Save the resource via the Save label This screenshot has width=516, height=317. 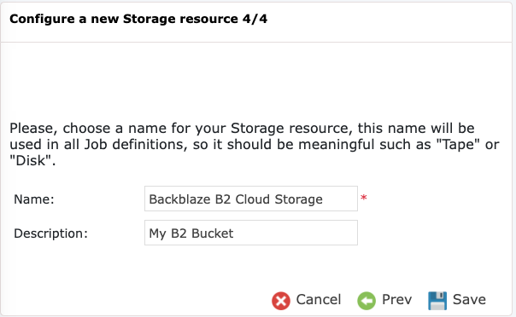pos(469,299)
